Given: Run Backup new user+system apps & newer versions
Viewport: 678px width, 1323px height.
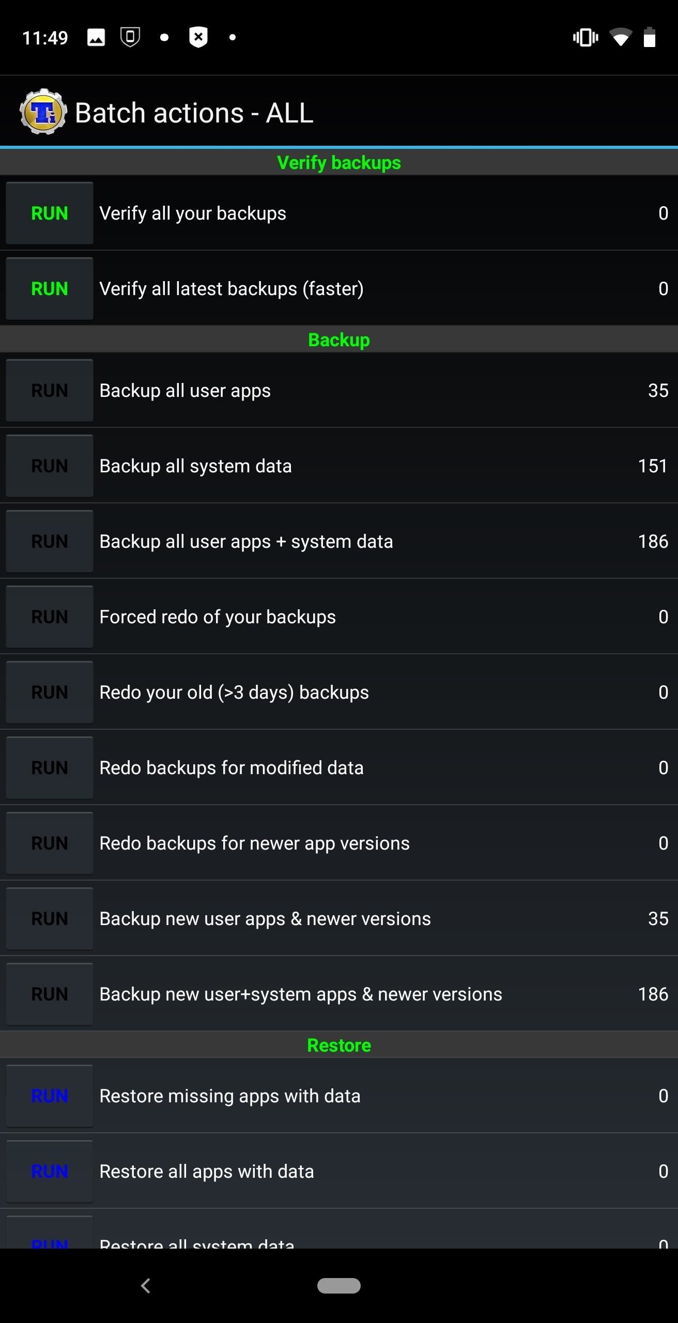Looking at the screenshot, I should click(x=50, y=994).
